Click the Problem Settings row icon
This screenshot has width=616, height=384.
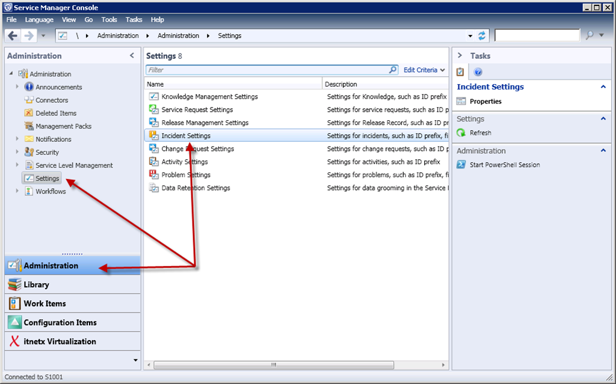pyautogui.click(x=153, y=175)
